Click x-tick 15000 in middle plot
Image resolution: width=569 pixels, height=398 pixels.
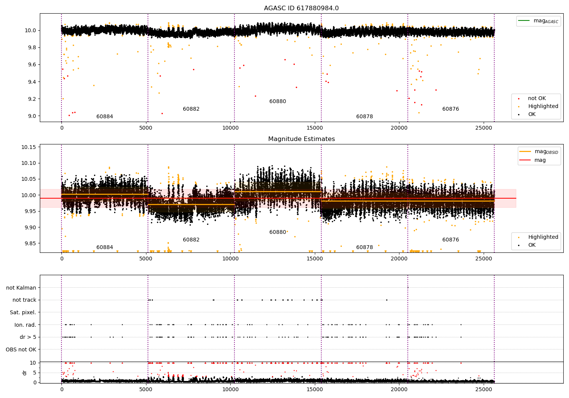pyautogui.click(x=315, y=259)
